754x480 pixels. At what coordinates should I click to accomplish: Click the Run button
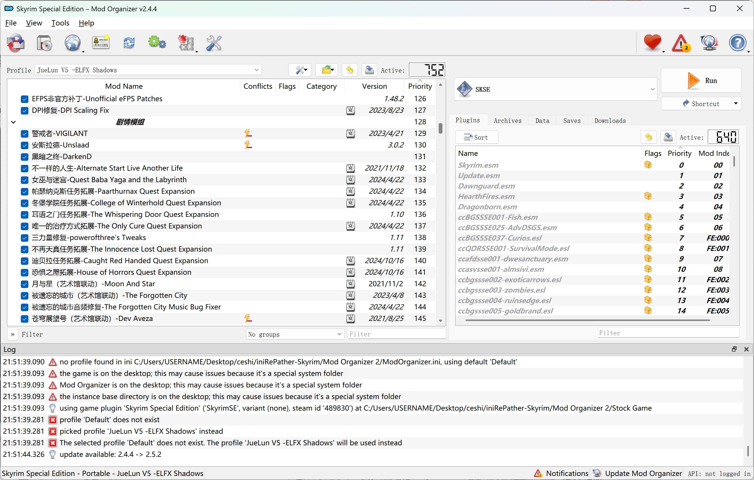[701, 80]
